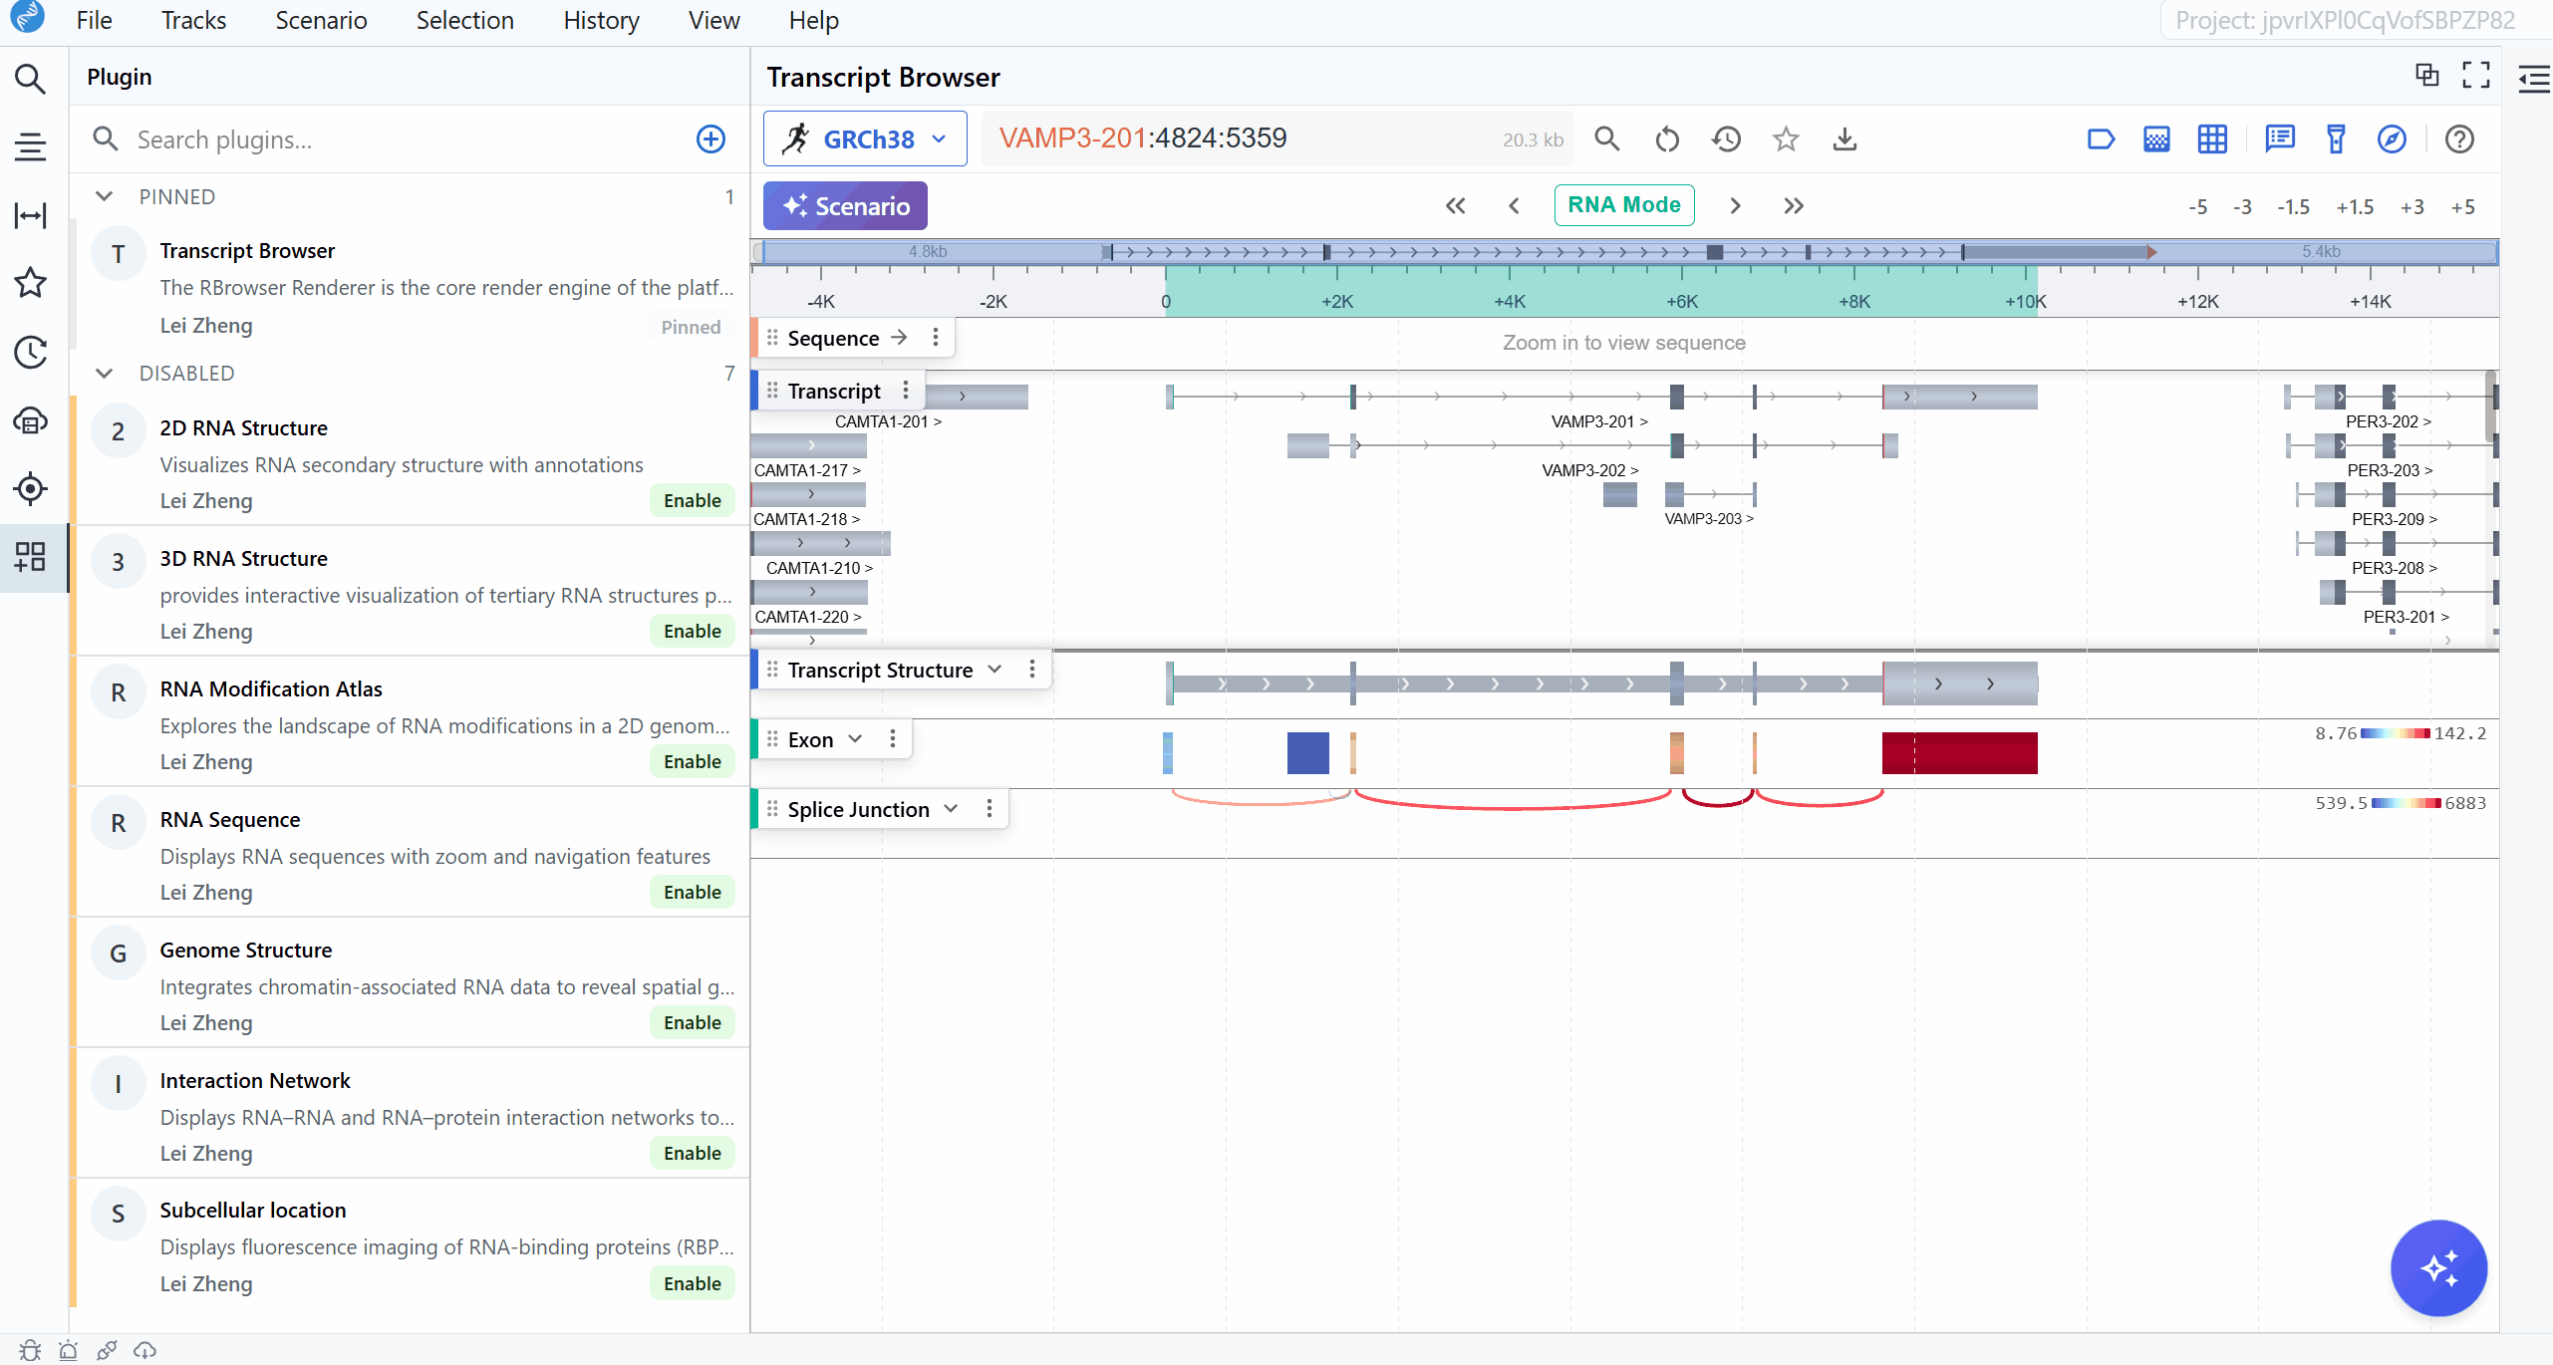Open Splice Junction track three-dot menu
Viewport: 2553px width, 1365px height.
point(990,809)
